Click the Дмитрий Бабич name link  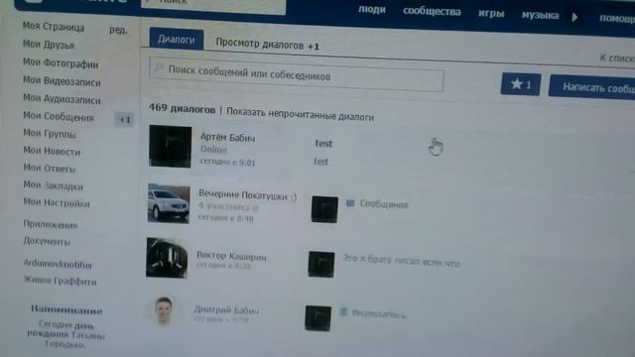(226, 310)
